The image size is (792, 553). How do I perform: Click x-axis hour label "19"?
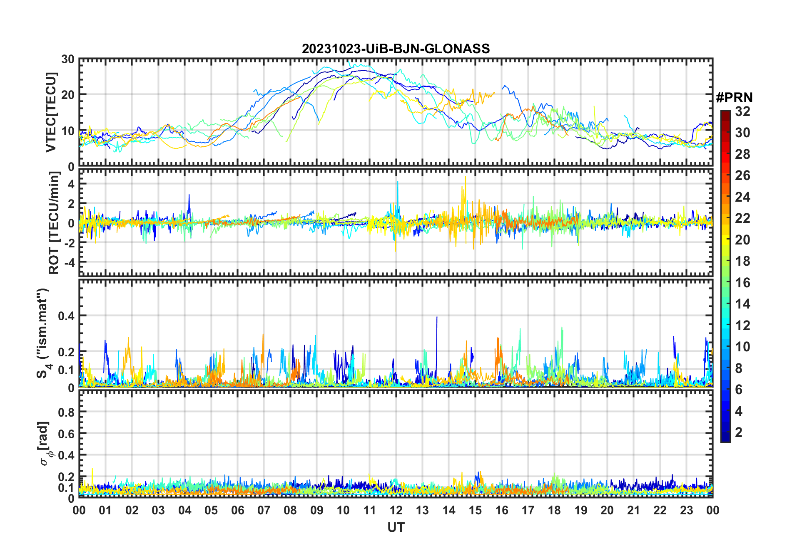click(x=581, y=510)
